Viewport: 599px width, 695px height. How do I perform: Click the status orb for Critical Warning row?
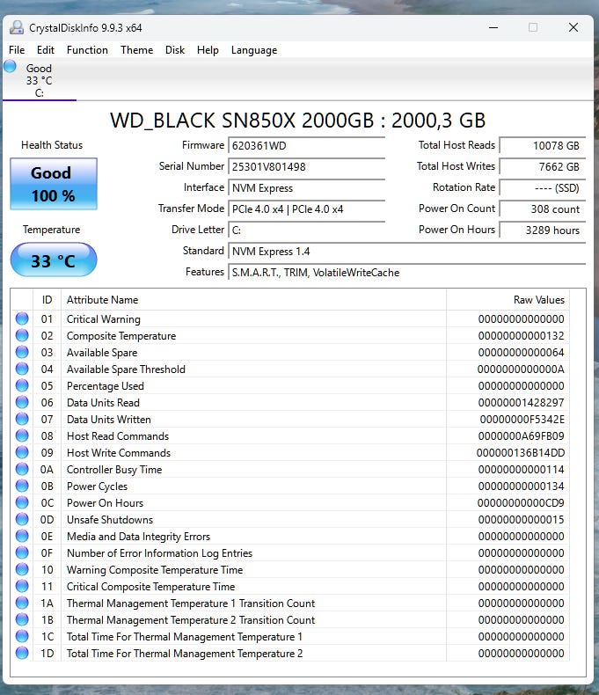(x=22, y=318)
